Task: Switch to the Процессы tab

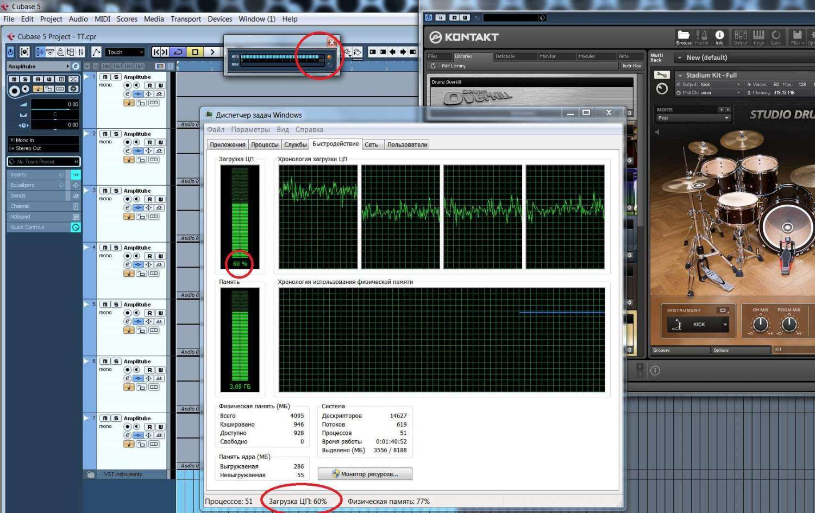Action: pos(265,144)
